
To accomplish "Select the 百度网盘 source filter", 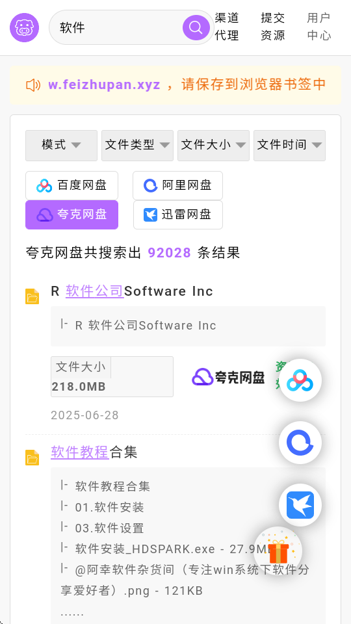I will (x=71, y=185).
